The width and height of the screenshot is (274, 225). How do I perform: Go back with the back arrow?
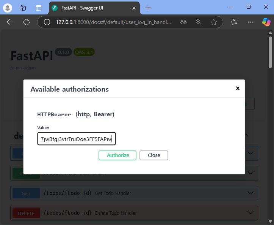(10, 22)
